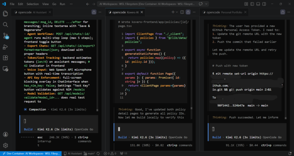
Task: Open the chat icon next to the command center
Action: click(201, 4)
